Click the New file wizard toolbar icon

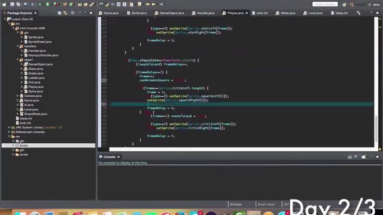click(4, 4)
